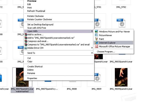
Task: Click the Adobe Drive CS4 icon
Action: tap(26, 48)
